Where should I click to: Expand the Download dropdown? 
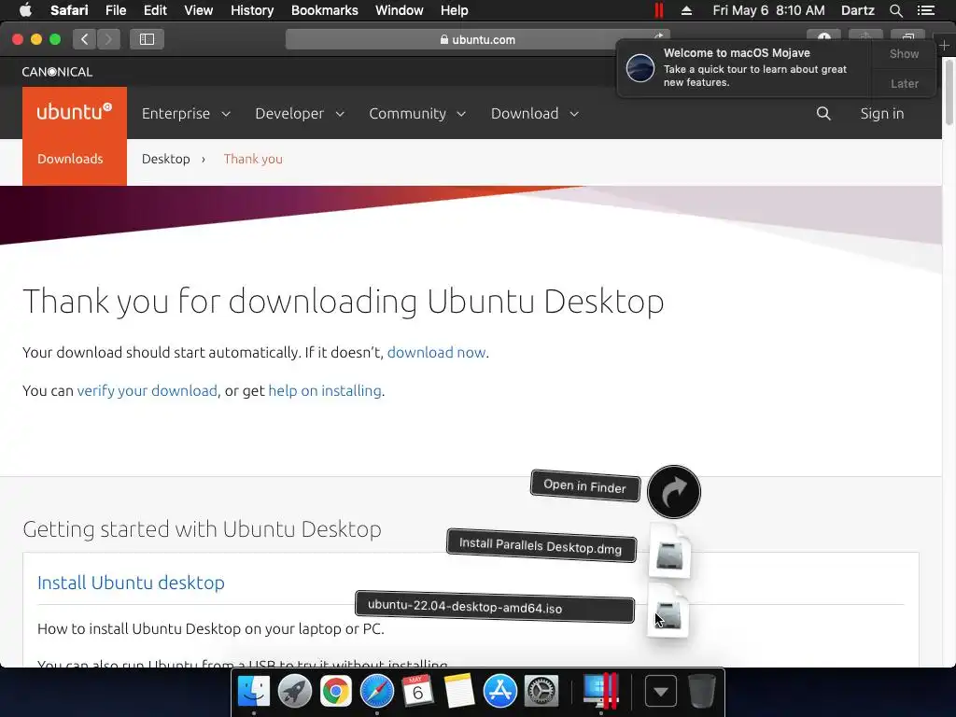[535, 113]
